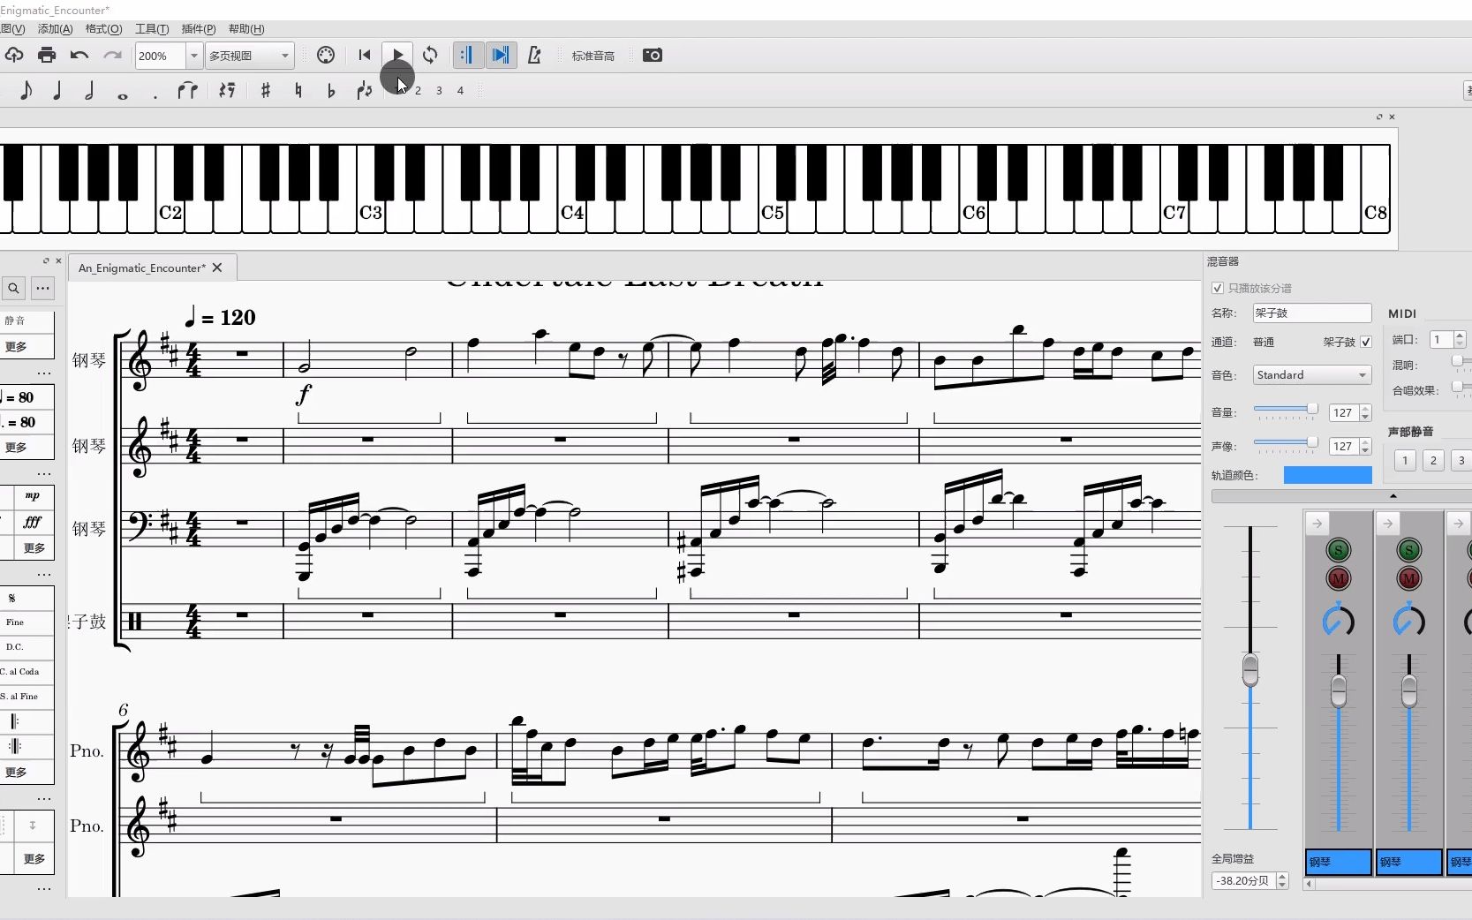Image resolution: width=1472 pixels, height=920 pixels.
Task: Select quarter note duration
Action: point(57,90)
